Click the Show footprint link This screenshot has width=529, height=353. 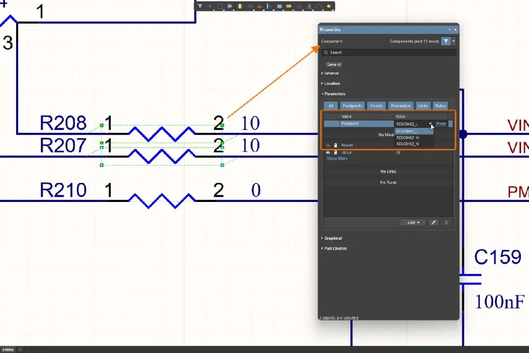point(441,124)
